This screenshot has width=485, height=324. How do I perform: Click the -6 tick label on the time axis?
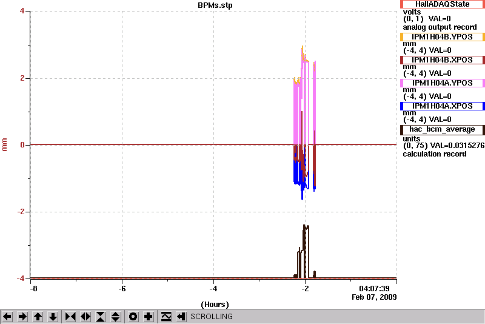[122, 289]
